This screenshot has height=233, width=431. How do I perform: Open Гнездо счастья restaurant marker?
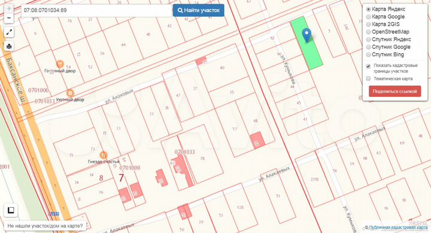[x=104, y=155]
